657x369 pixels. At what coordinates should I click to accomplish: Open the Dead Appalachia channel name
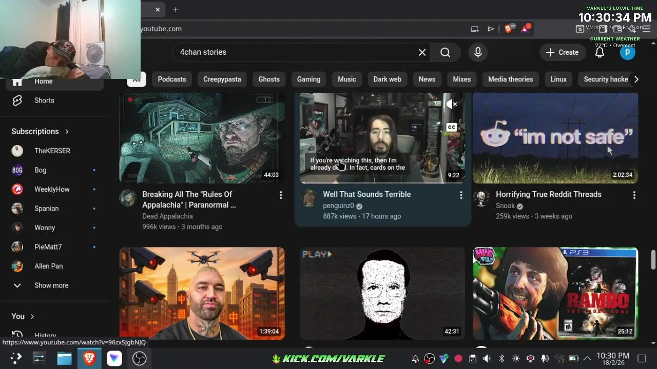point(167,216)
